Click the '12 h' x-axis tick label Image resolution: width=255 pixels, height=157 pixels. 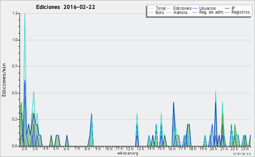point(130,149)
